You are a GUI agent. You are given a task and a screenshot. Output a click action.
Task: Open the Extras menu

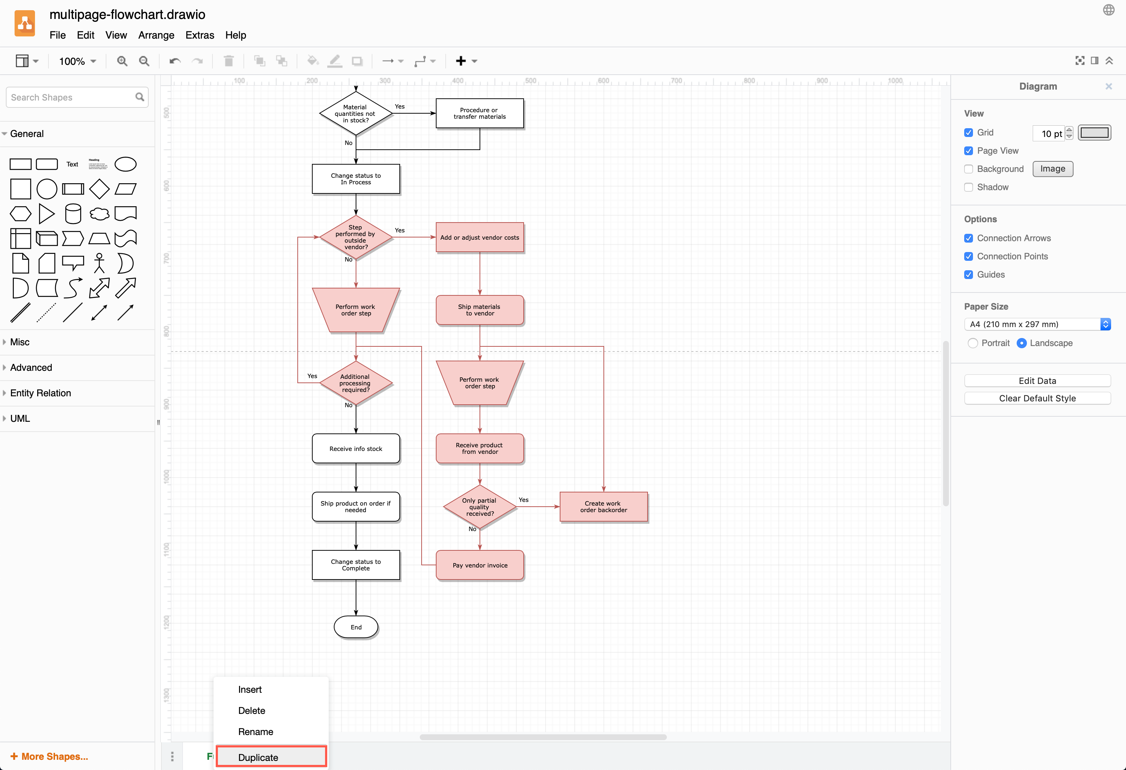(x=200, y=35)
